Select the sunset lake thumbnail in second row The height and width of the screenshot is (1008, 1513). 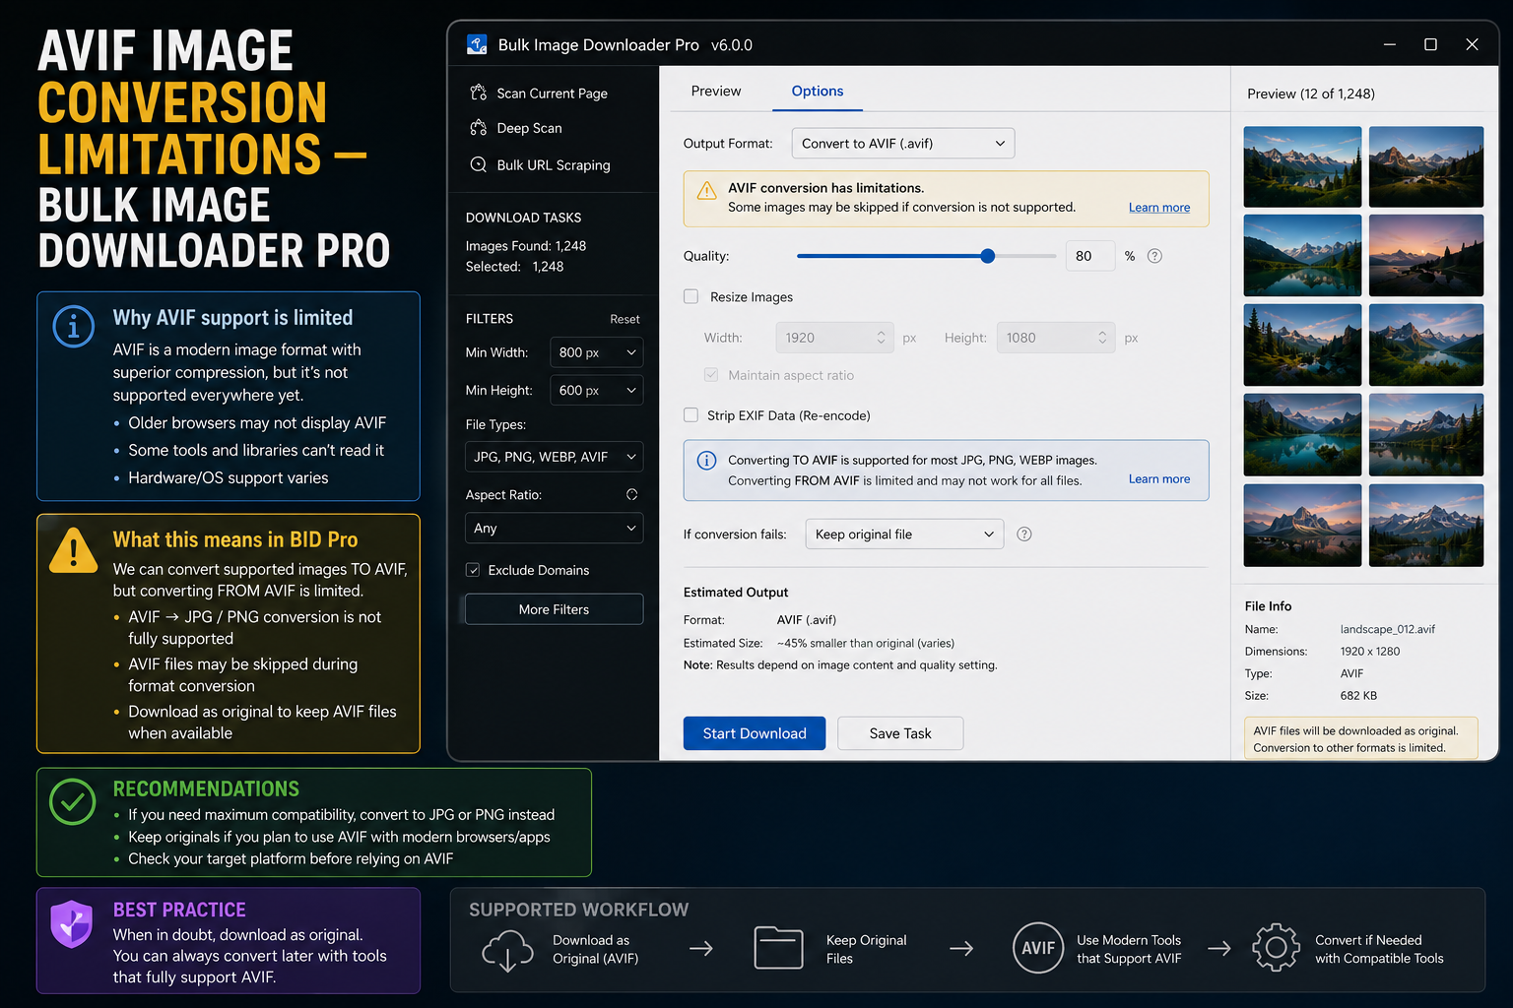(1425, 255)
